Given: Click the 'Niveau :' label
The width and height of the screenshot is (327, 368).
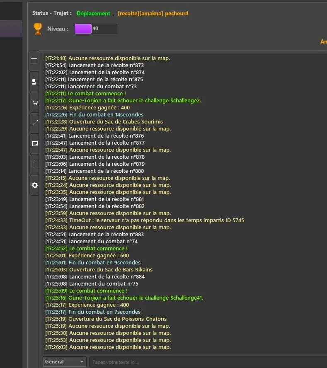Looking at the screenshot, I should point(58,29).
